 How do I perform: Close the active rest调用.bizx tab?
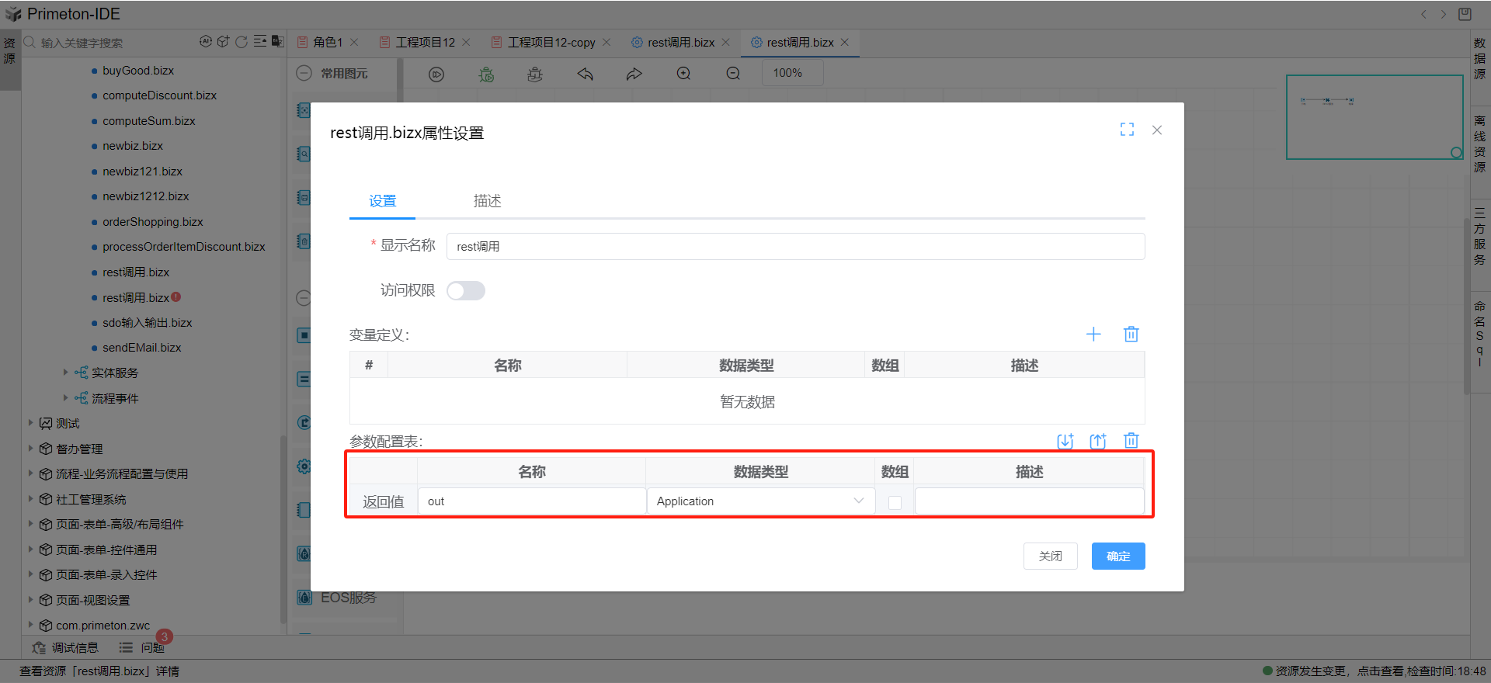click(x=845, y=42)
